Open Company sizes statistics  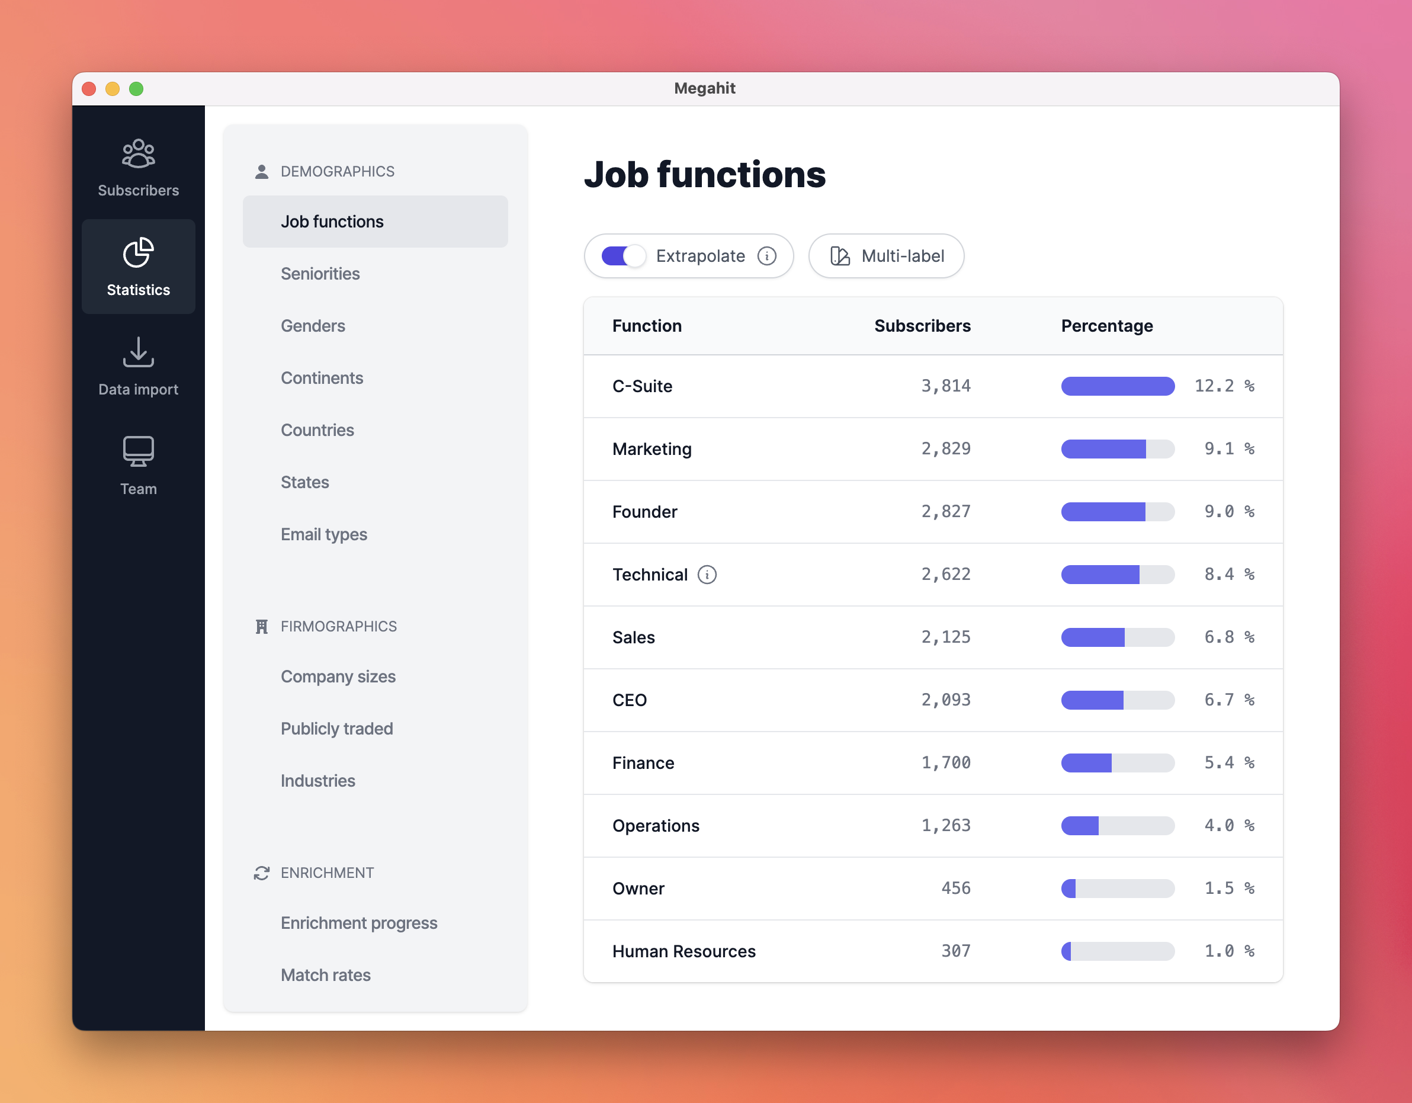click(338, 676)
